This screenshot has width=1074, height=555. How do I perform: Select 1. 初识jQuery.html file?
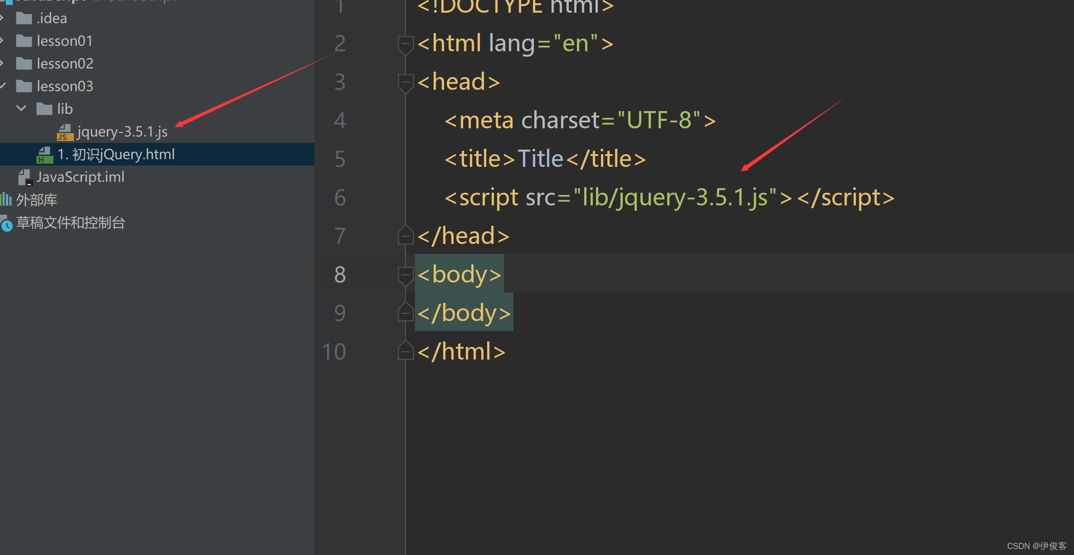(157, 154)
